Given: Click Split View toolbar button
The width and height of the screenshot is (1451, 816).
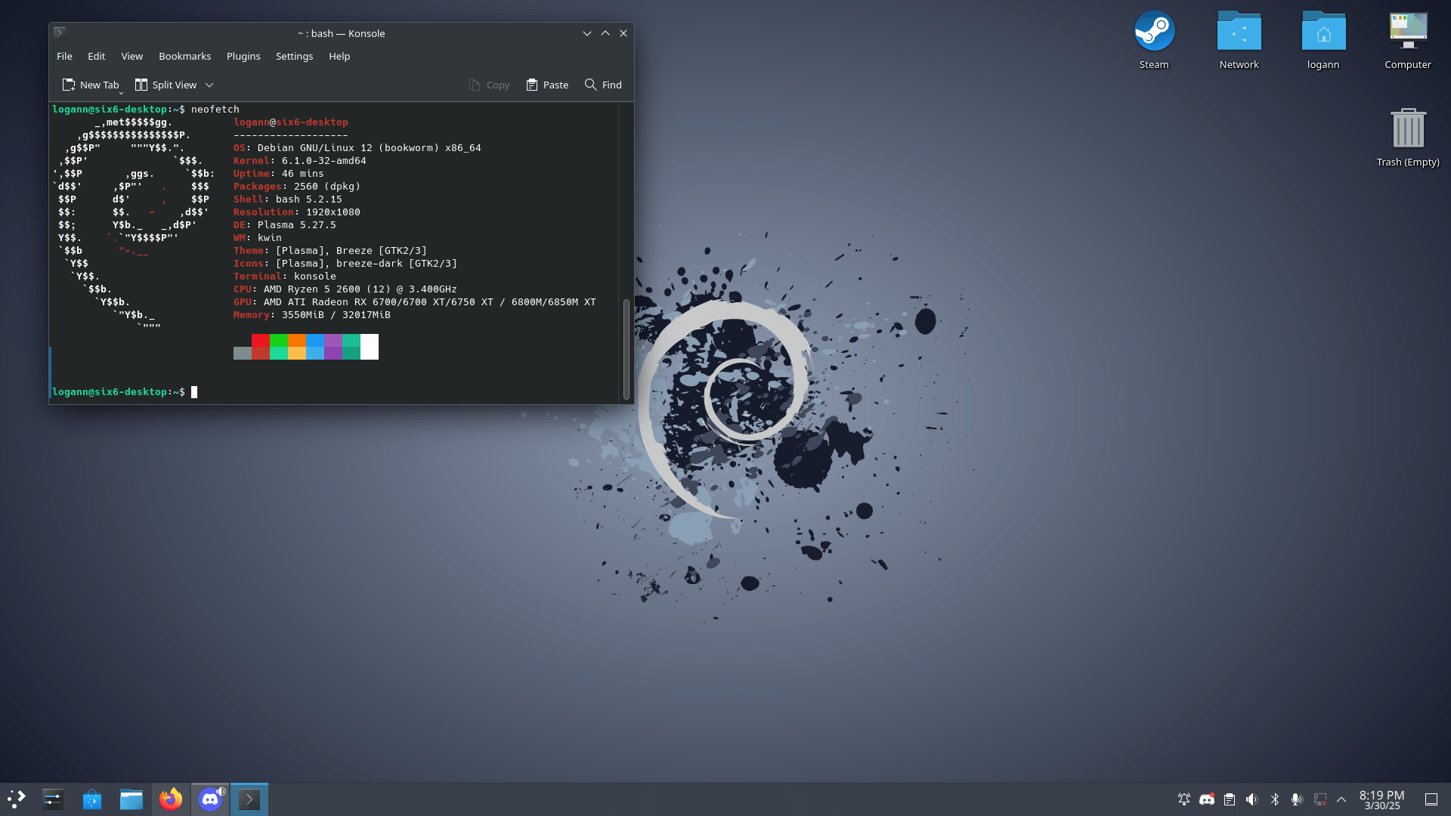Looking at the screenshot, I should [x=166, y=85].
